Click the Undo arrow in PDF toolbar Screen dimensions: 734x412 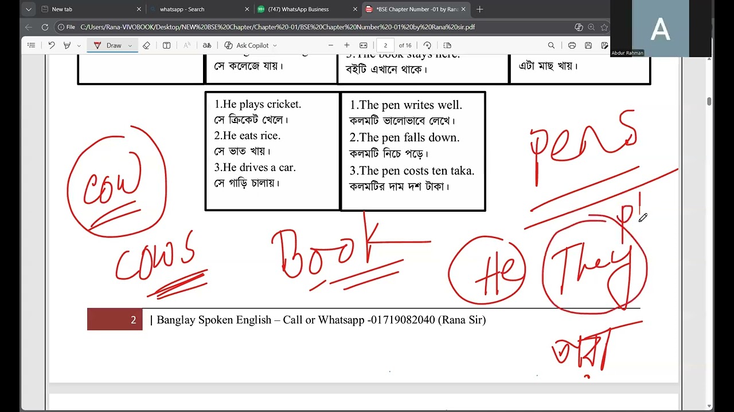pyautogui.click(x=52, y=45)
